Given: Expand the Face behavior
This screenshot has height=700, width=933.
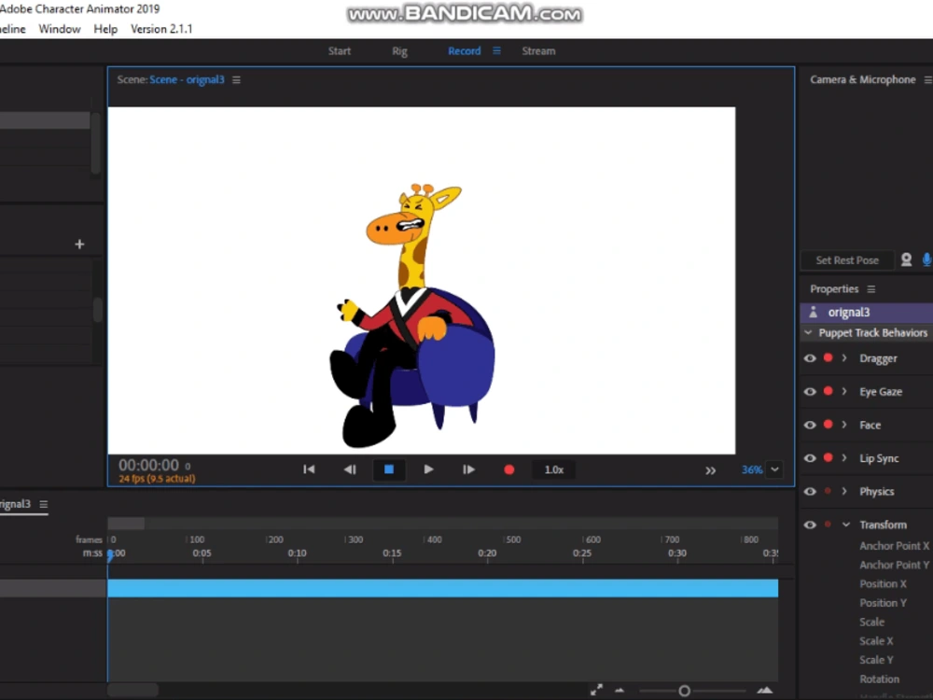Looking at the screenshot, I should [x=844, y=425].
